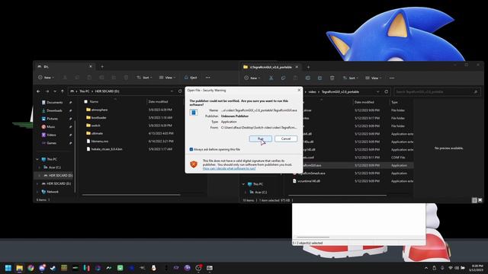Toggle select-all checkbox beside Name column header
This screenshot has height=274, width=488.
pyautogui.click(x=85, y=101)
